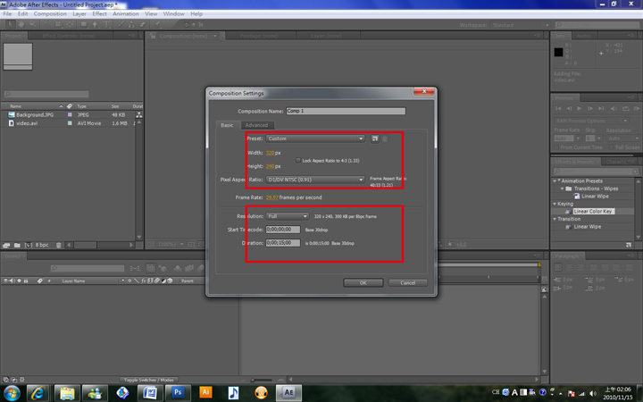Click the delete preset trash icon in dialog
This screenshot has height=402, width=643.
tap(385, 139)
